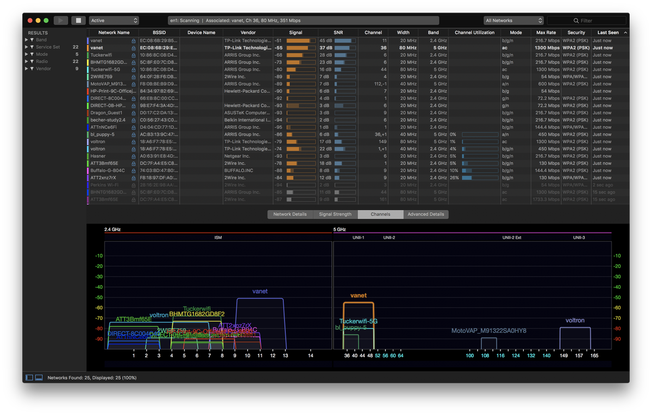
Task: Click the lock icon on 2WIRE759 row
Action: (134, 77)
